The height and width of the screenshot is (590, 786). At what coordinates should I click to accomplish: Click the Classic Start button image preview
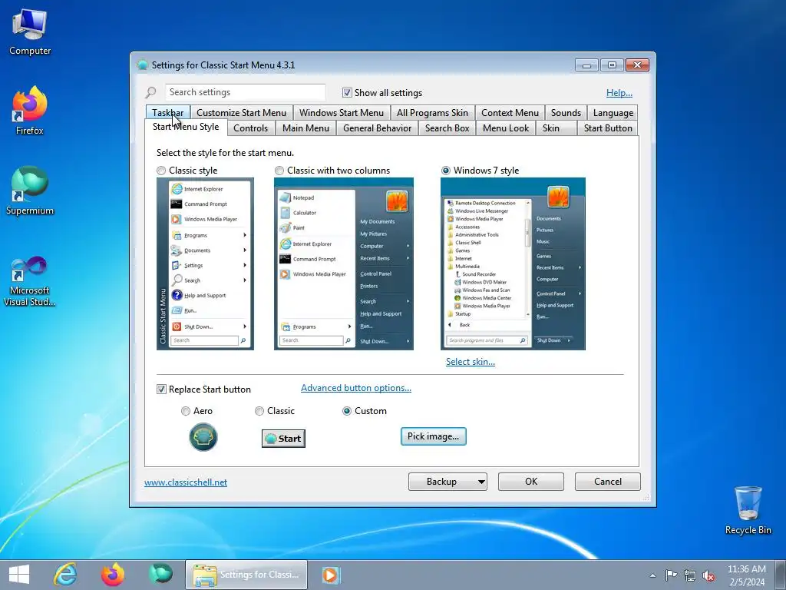point(283,439)
